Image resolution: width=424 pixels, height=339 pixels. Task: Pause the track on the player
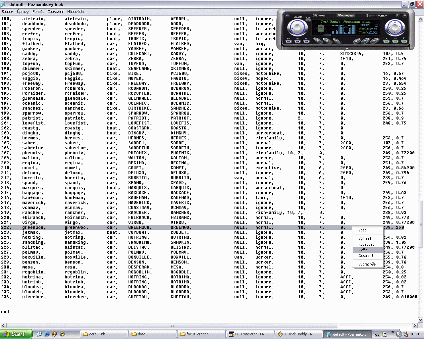pyautogui.click(x=327, y=41)
